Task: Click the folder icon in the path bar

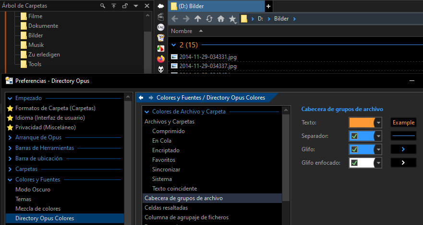Action: pos(244,19)
